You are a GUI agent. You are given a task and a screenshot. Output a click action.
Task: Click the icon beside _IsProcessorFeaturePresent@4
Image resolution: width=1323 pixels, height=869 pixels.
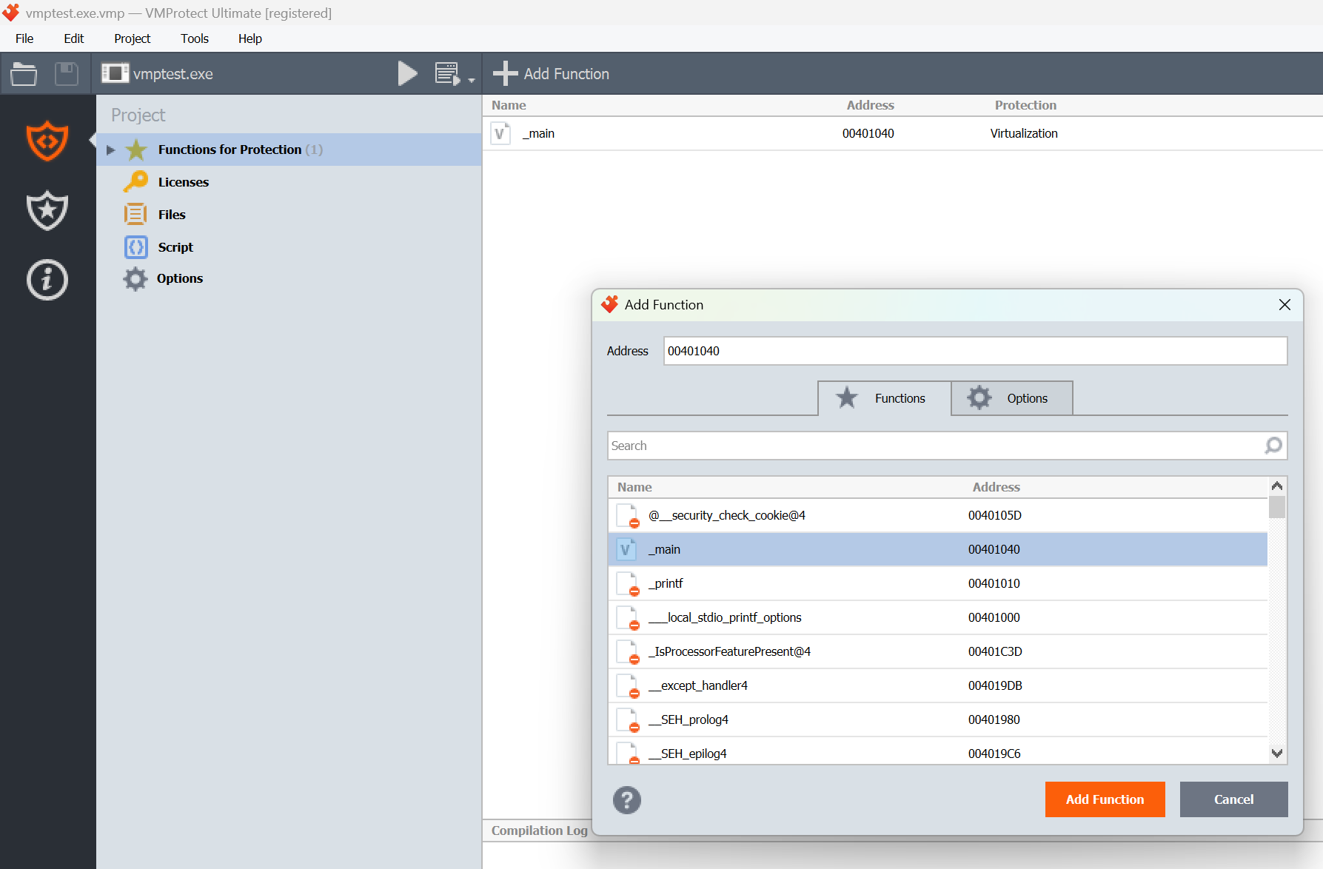click(628, 652)
